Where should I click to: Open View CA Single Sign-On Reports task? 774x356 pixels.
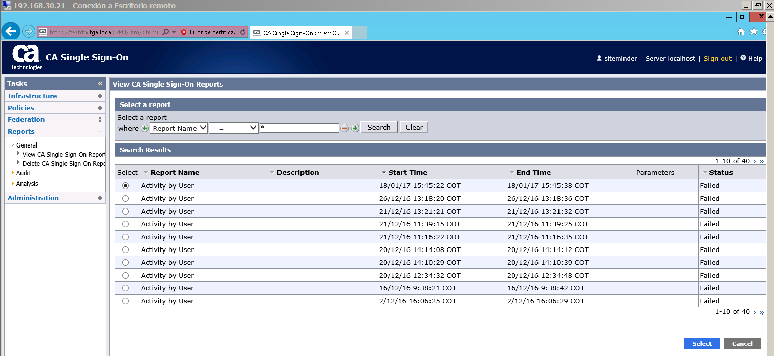click(64, 154)
